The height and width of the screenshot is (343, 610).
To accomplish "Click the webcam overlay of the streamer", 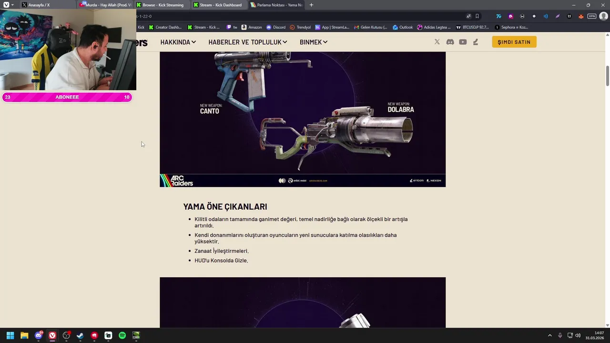I will pyautogui.click(x=68, y=50).
